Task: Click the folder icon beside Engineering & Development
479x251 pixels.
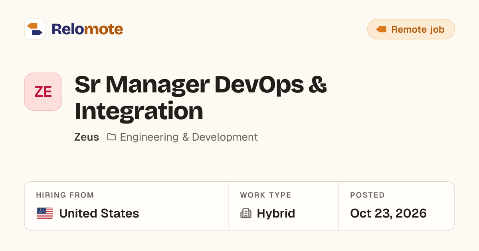Action: 112,137
